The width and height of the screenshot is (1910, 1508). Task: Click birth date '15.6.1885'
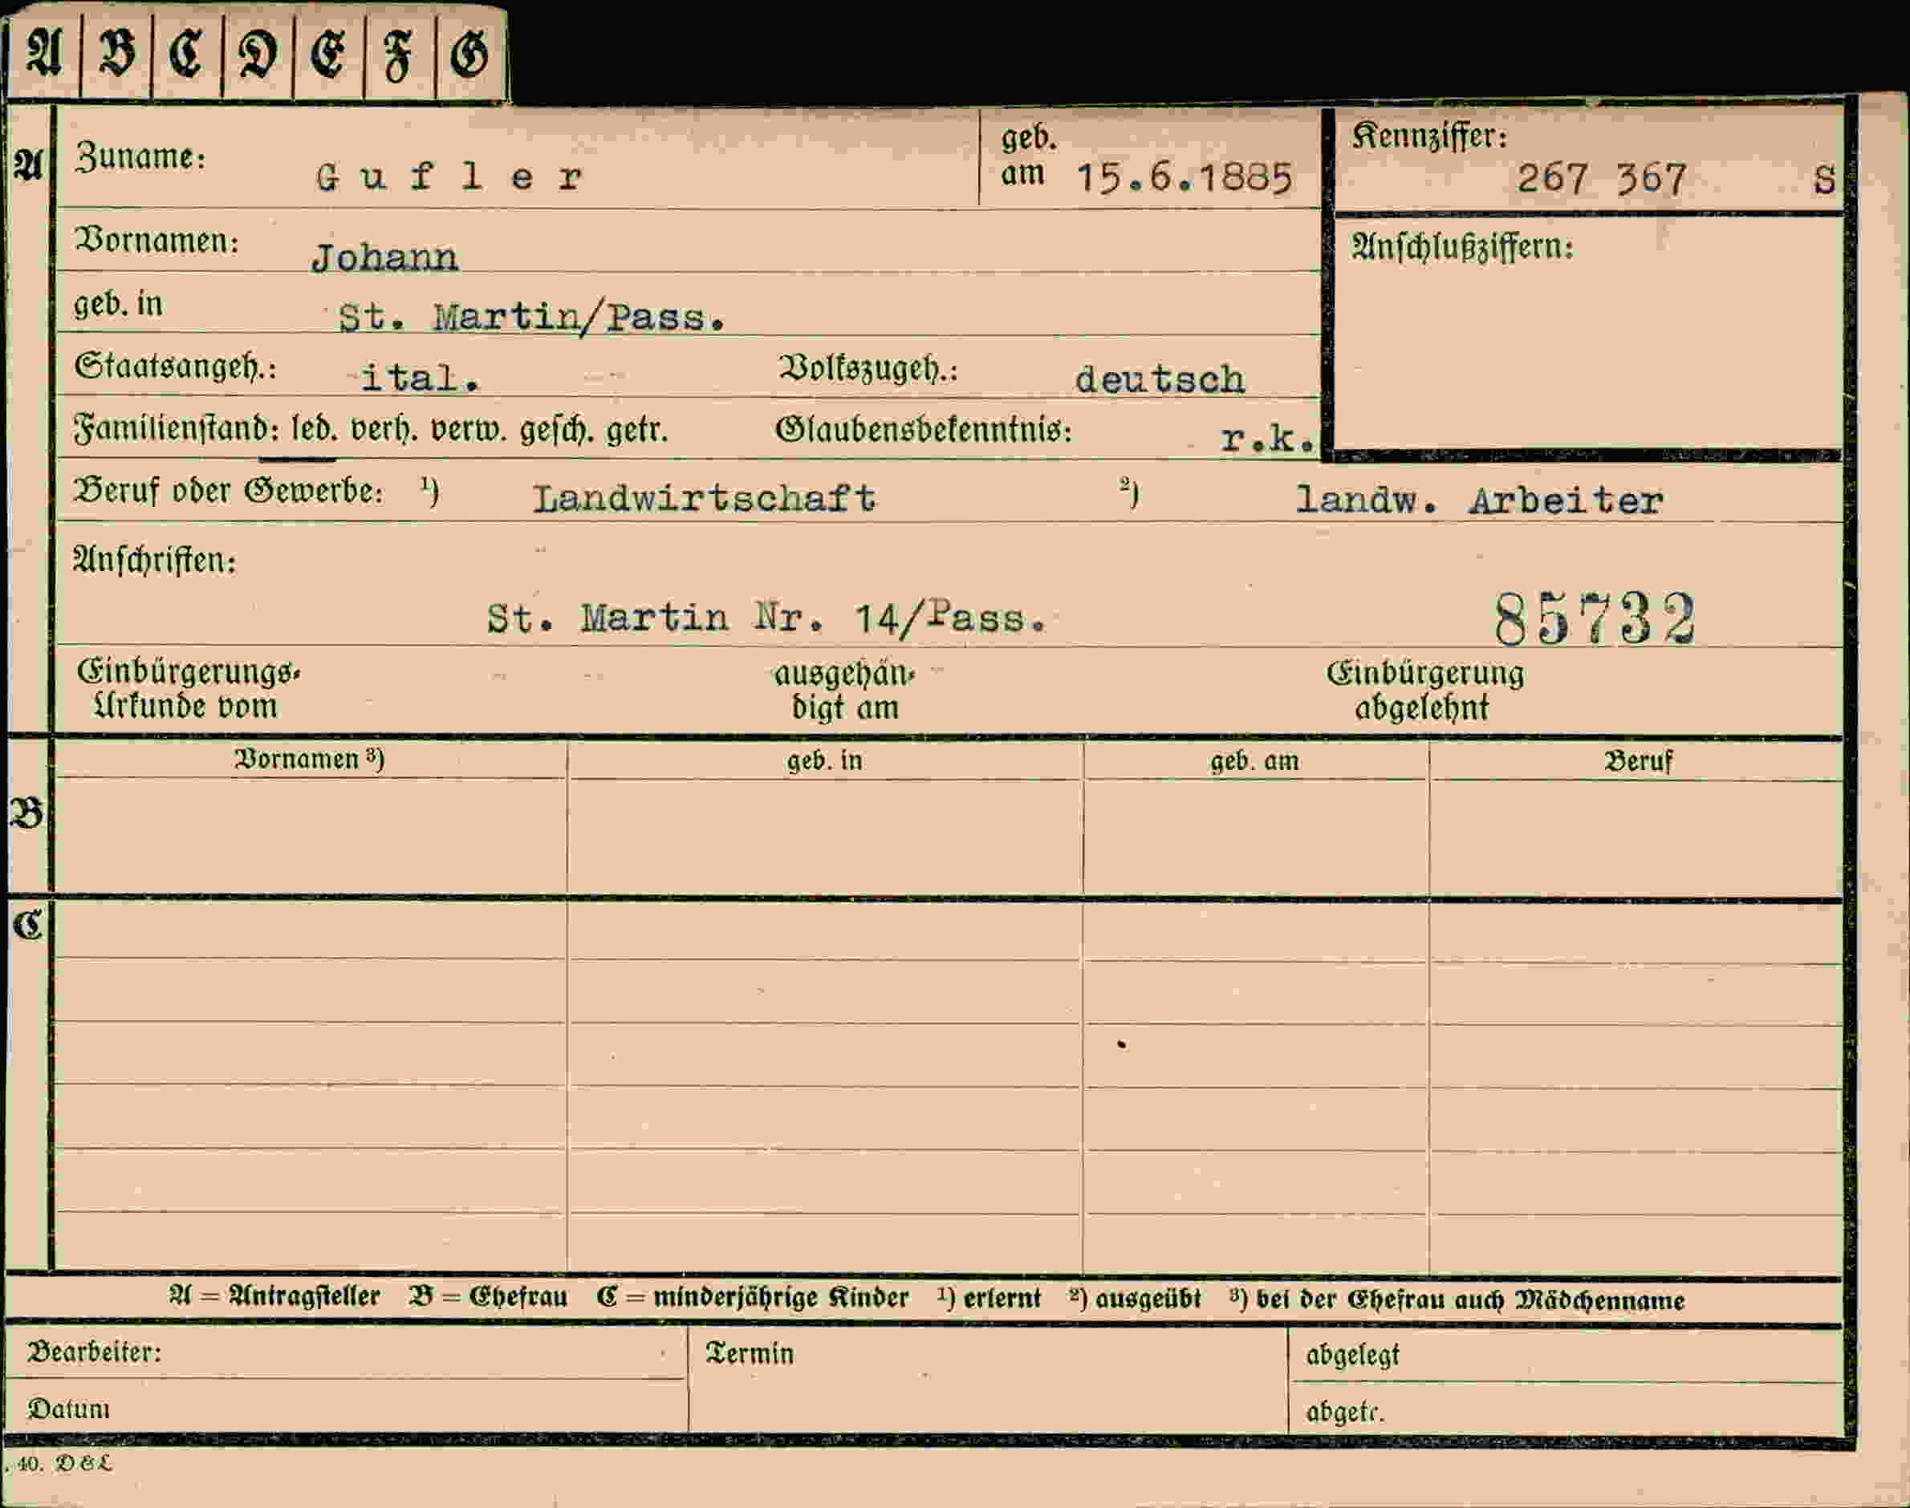tap(1185, 178)
